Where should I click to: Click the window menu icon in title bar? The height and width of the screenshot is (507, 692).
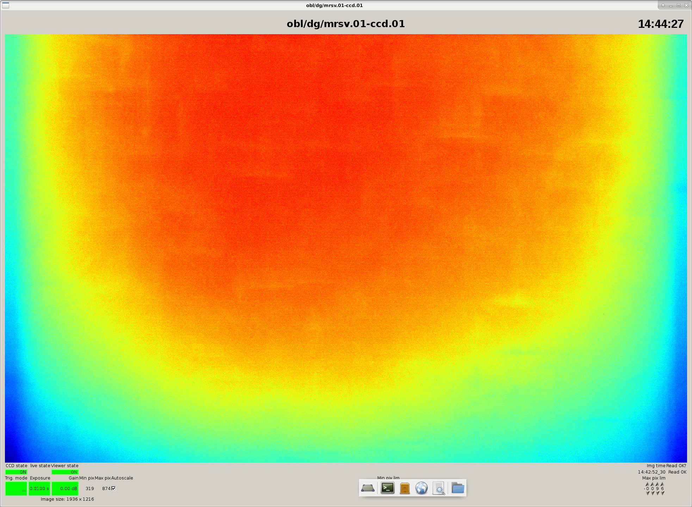[x=6, y=5]
